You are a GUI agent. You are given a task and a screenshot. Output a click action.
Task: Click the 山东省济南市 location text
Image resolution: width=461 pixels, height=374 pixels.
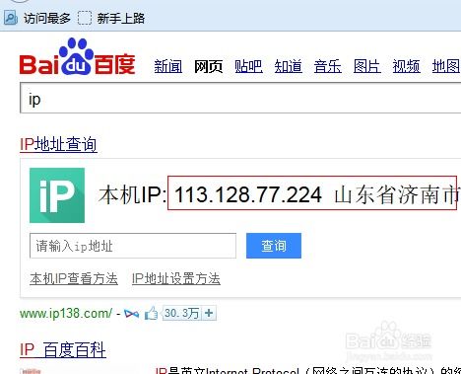coord(398,194)
